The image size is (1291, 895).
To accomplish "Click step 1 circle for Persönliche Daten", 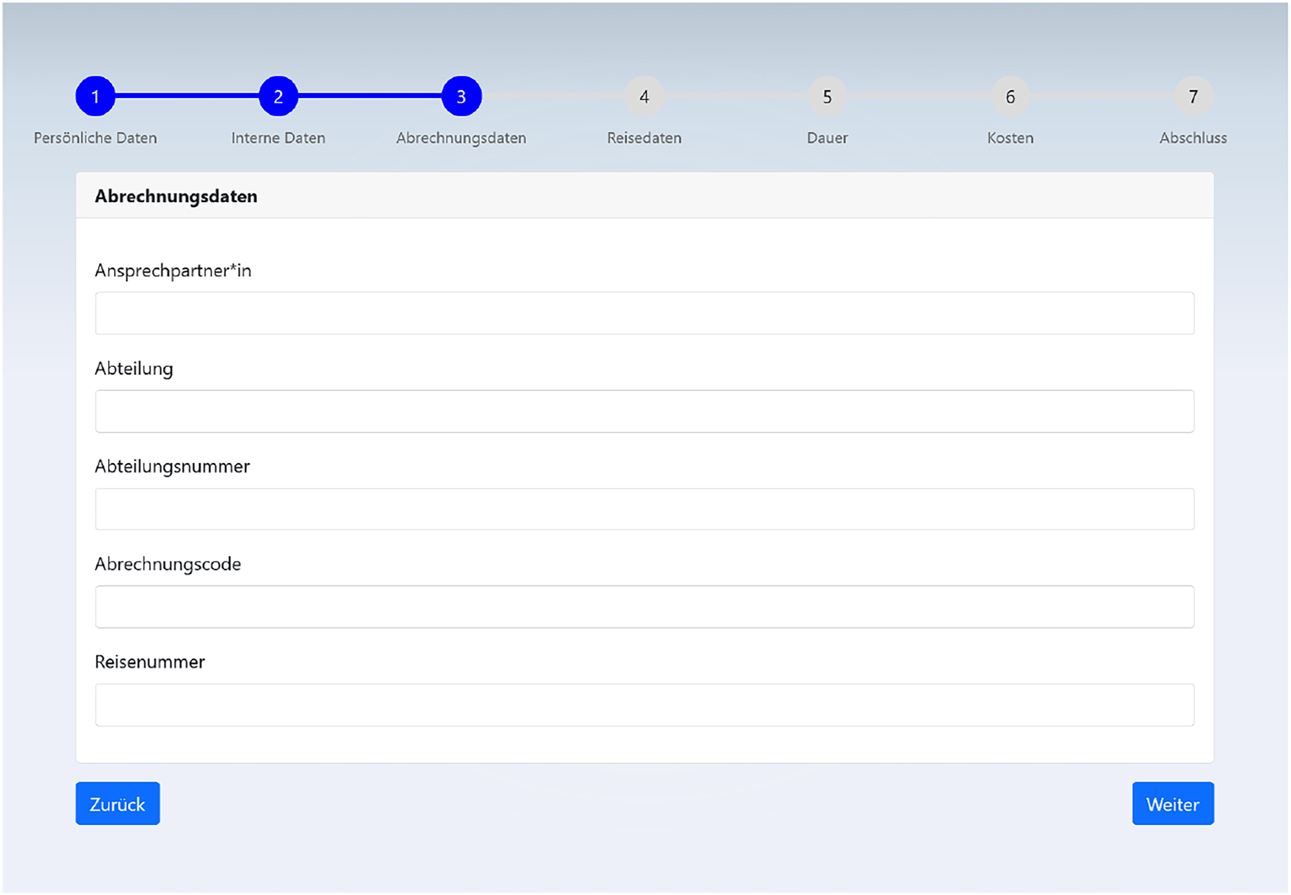I will (x=95, y=95).
